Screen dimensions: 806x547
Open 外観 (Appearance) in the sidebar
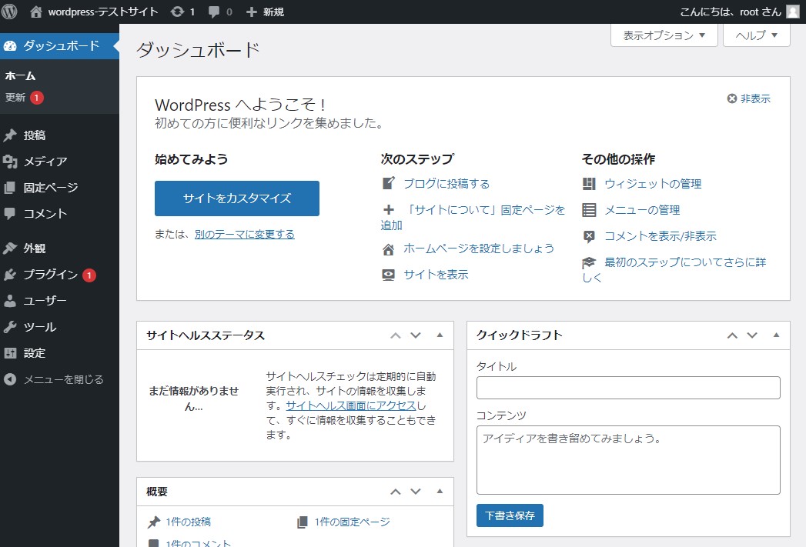click(x=35, y=248)
